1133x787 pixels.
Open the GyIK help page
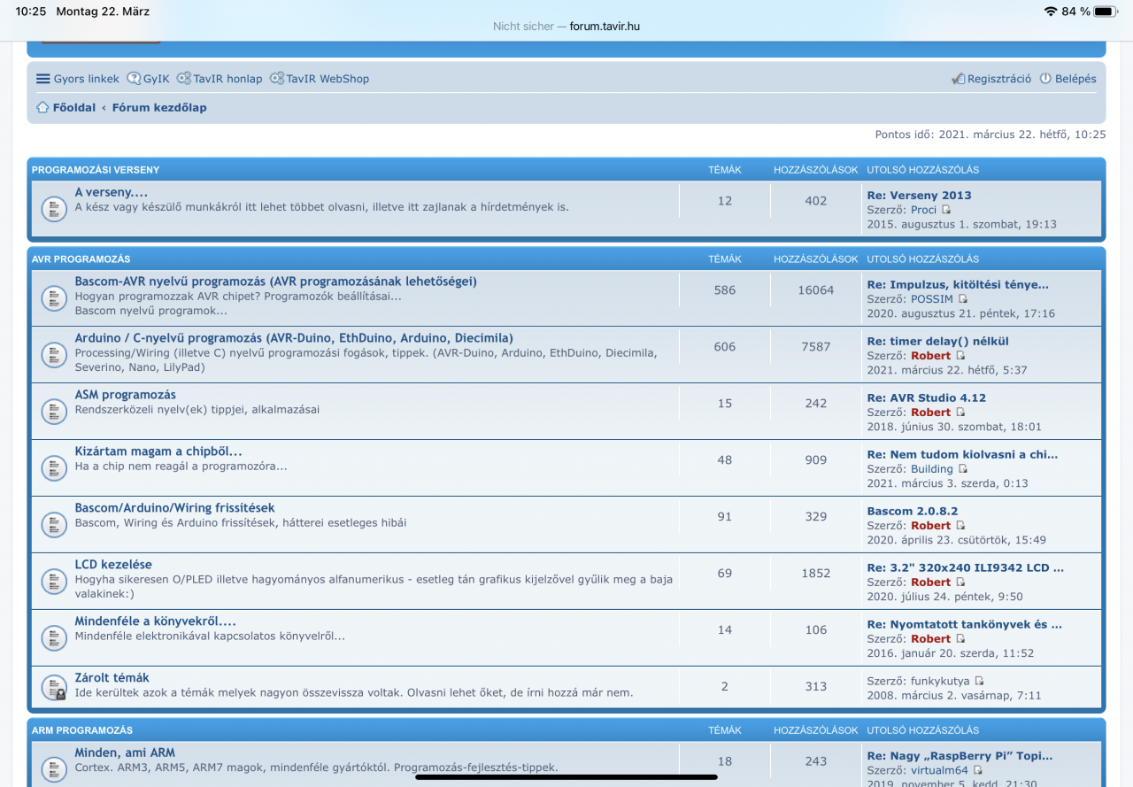(x=149, y=79)
